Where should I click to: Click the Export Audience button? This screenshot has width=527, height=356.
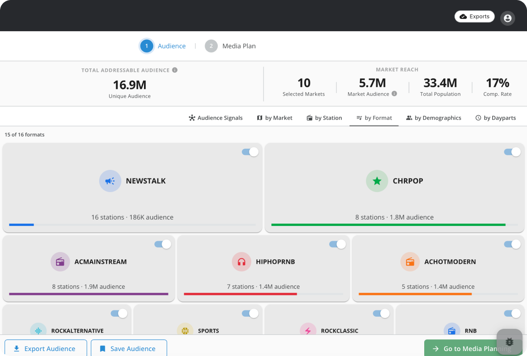(x=46, y=348)
